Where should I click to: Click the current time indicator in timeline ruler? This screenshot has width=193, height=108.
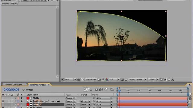pos(119,91)
